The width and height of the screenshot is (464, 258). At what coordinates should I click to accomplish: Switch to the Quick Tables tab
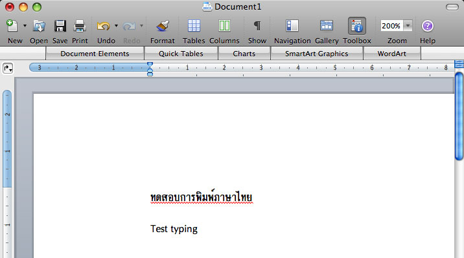(181, 54)
